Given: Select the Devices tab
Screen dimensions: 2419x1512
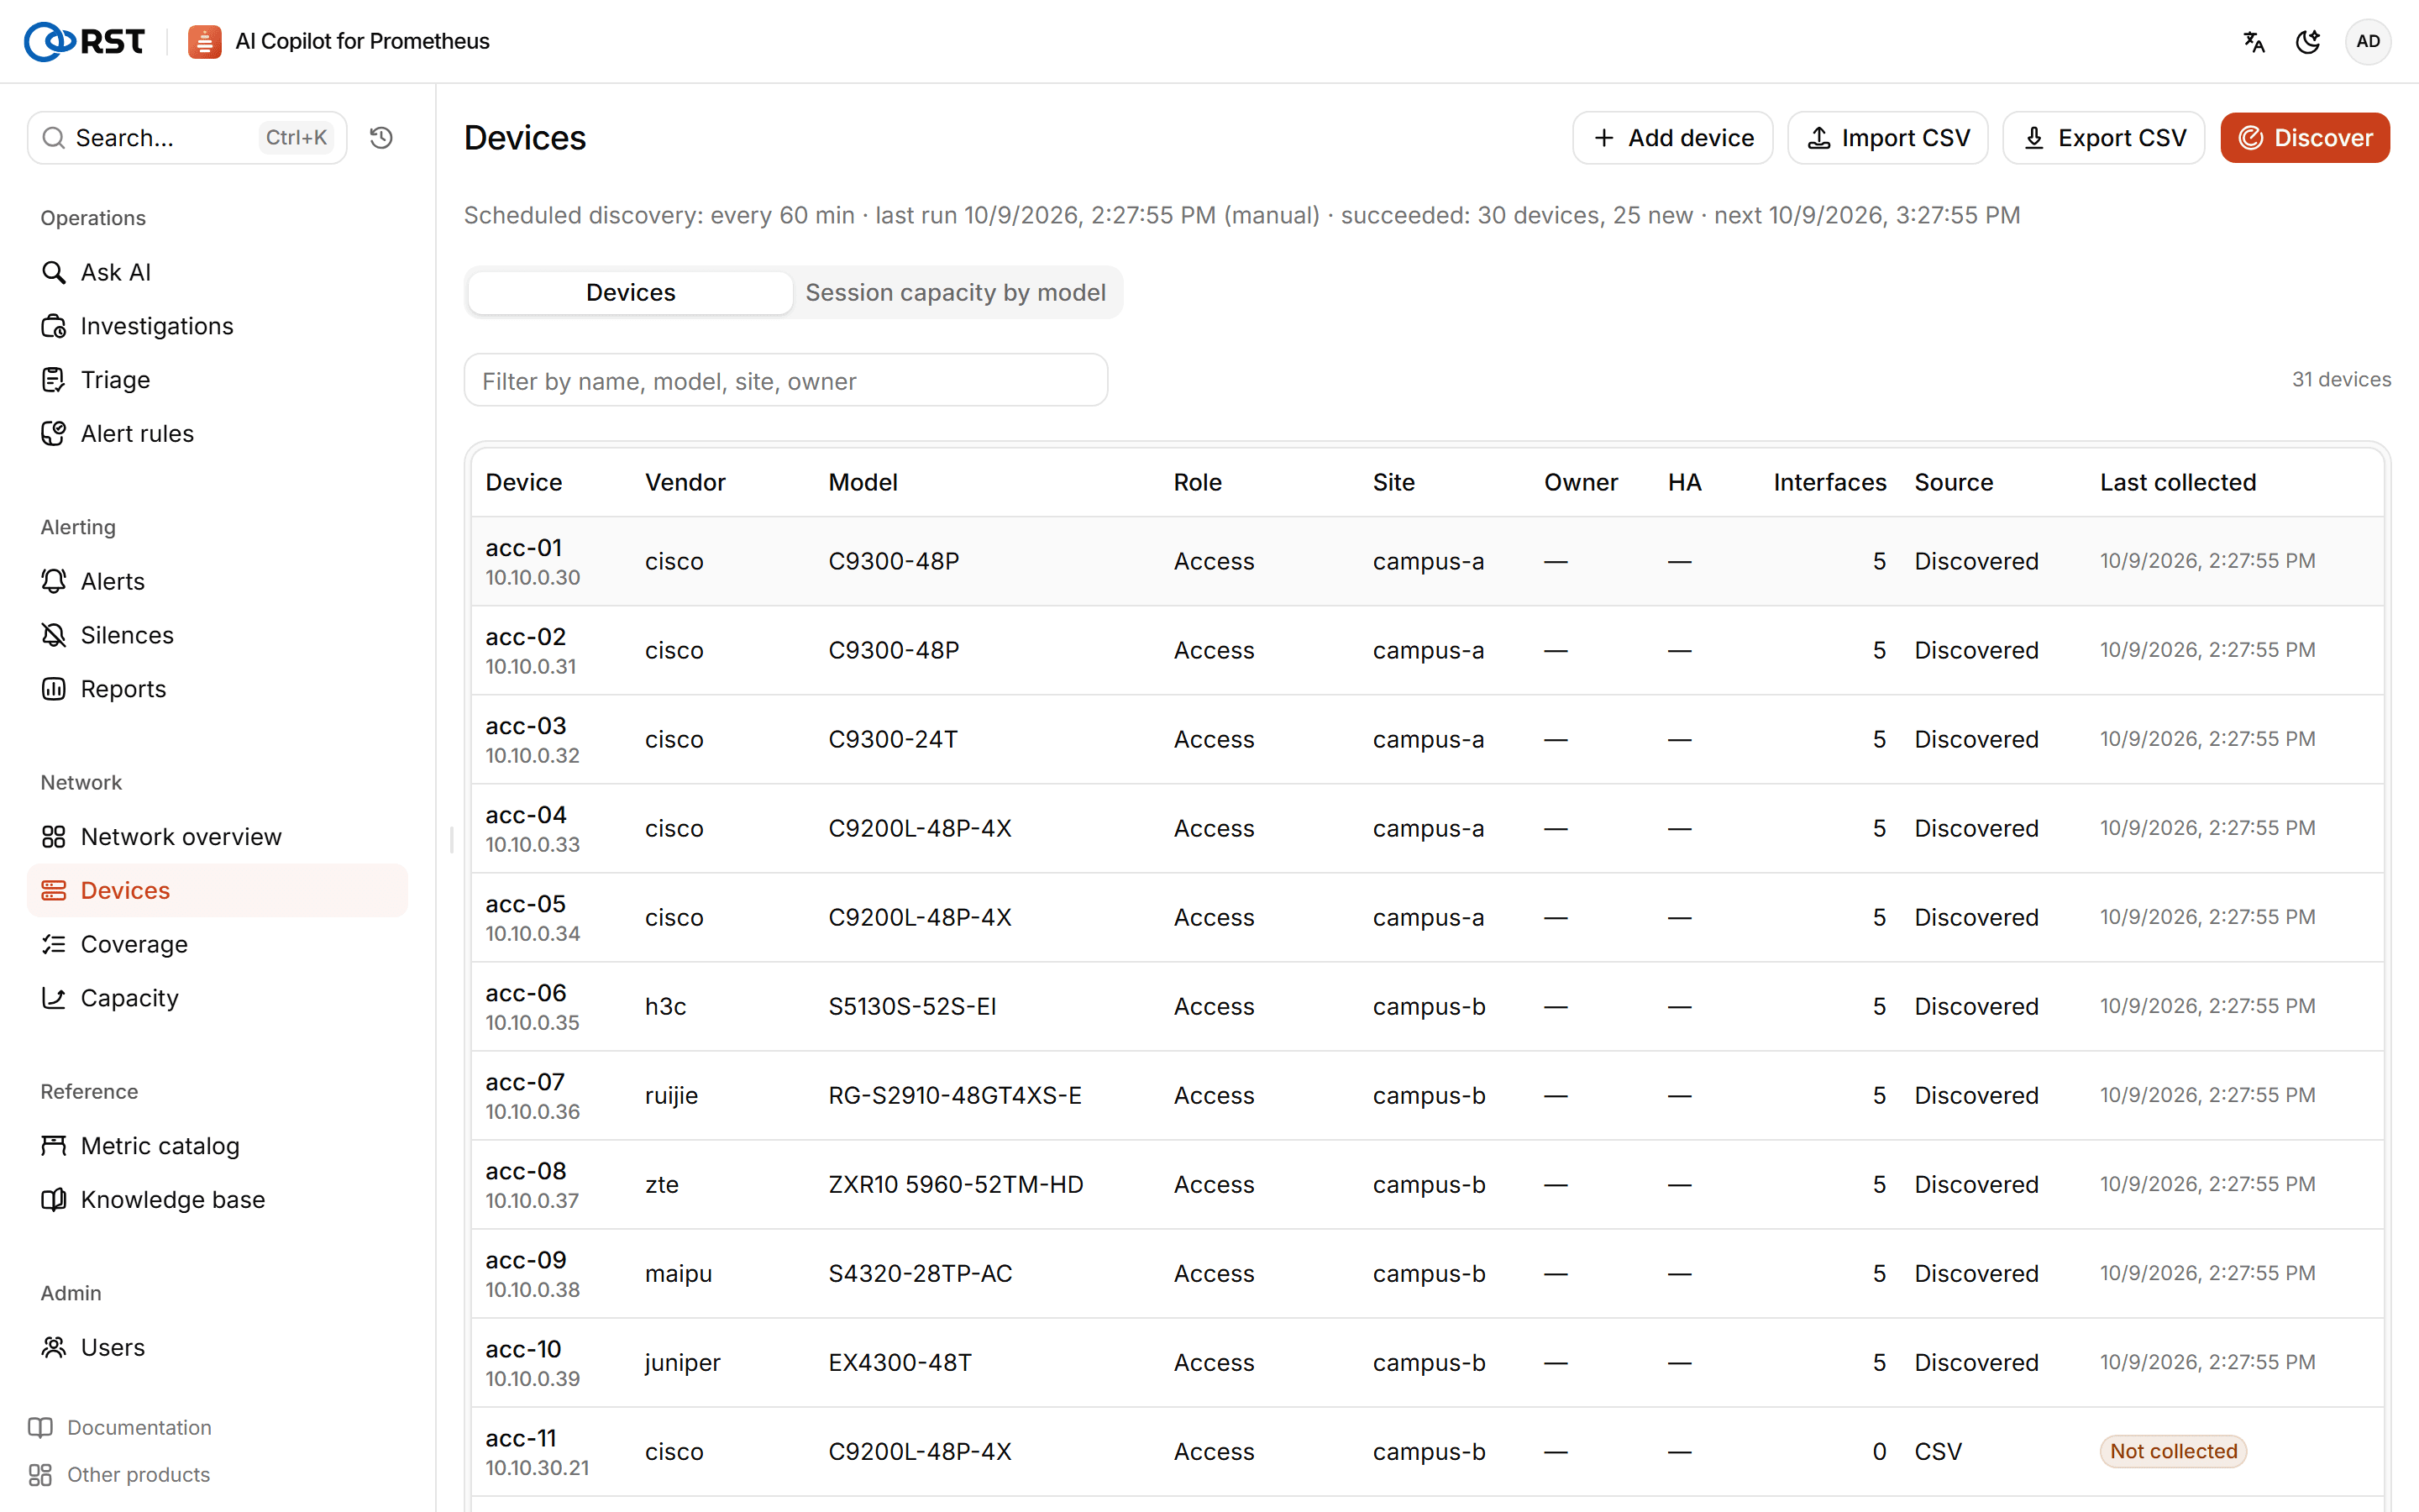Looking at the screenshot, I should (x=631, y=293).
